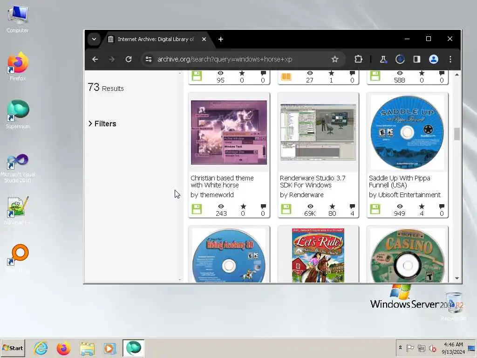Open Renderware Studio 3.7 SDK thumbnail

pyautogui.click(x=318, y=132)
